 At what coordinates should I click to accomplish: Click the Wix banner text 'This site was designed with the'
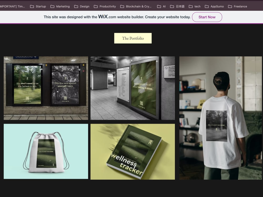[70, 17]
